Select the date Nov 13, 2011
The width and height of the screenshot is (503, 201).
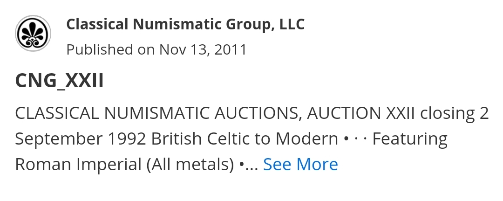click(x=203, y=50)
